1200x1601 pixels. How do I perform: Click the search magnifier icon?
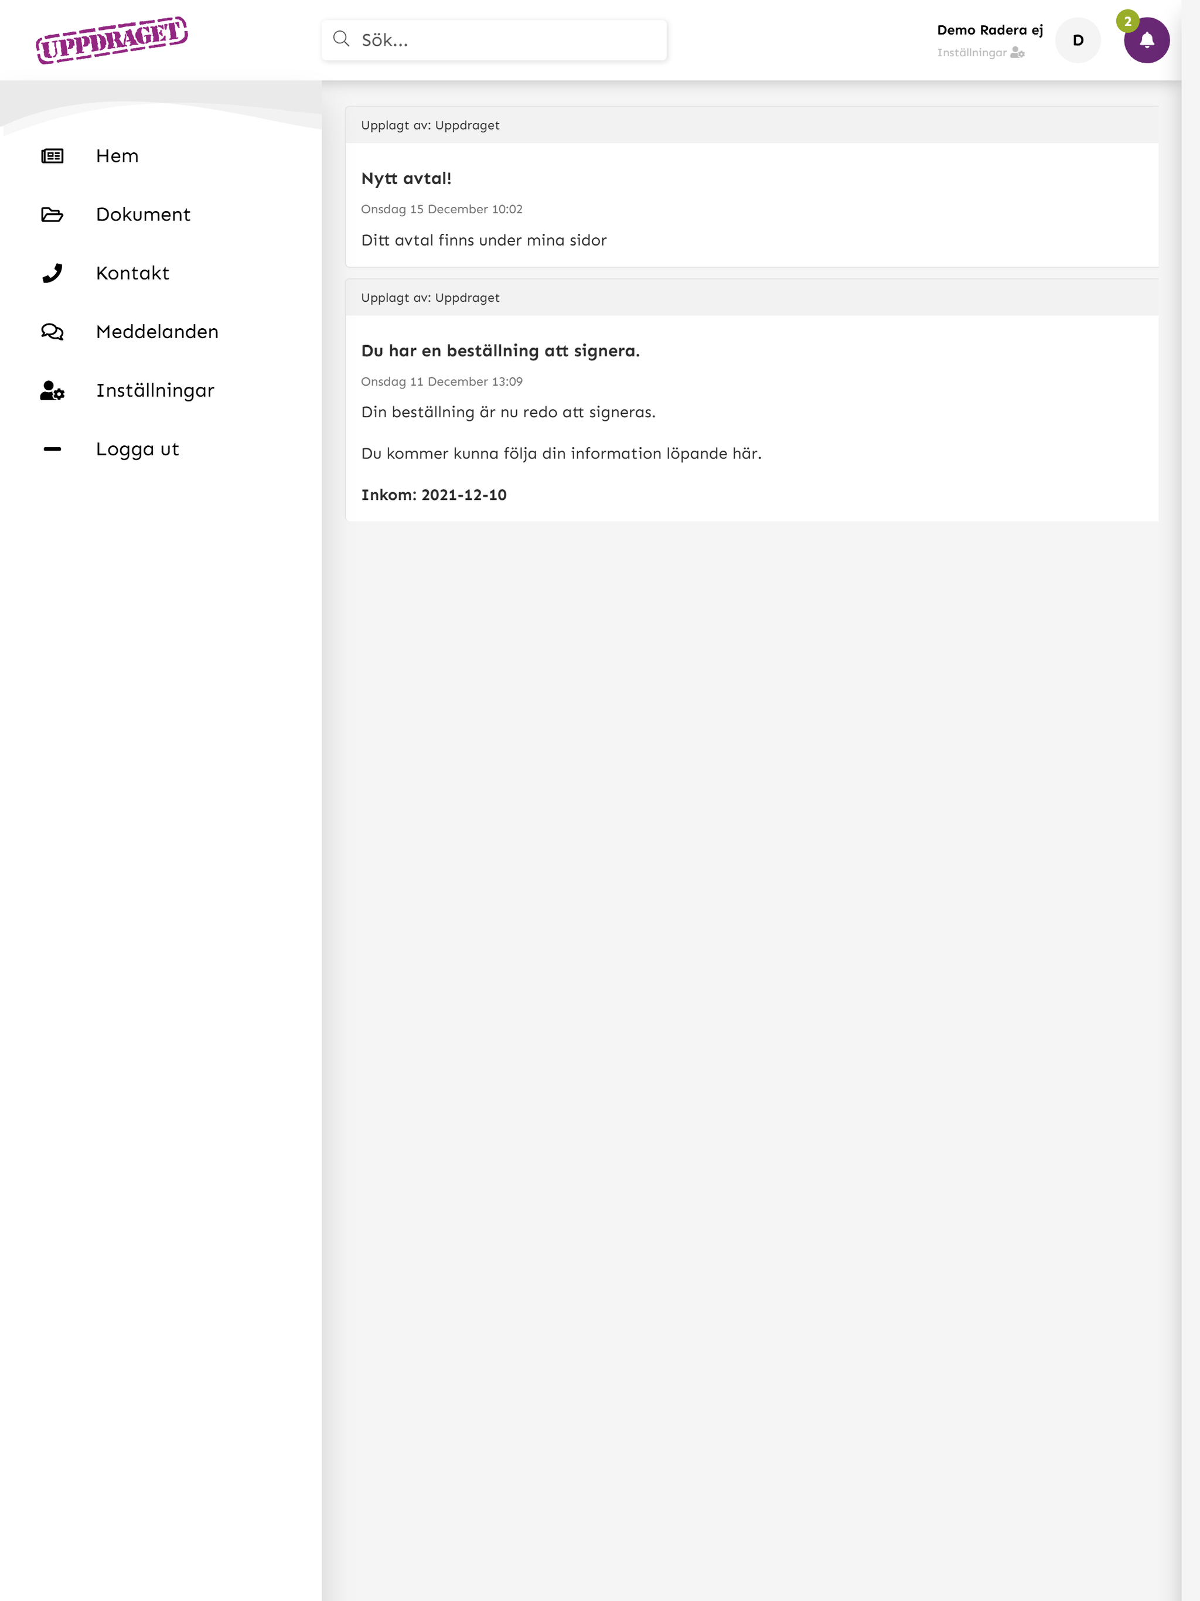(341, 39)
